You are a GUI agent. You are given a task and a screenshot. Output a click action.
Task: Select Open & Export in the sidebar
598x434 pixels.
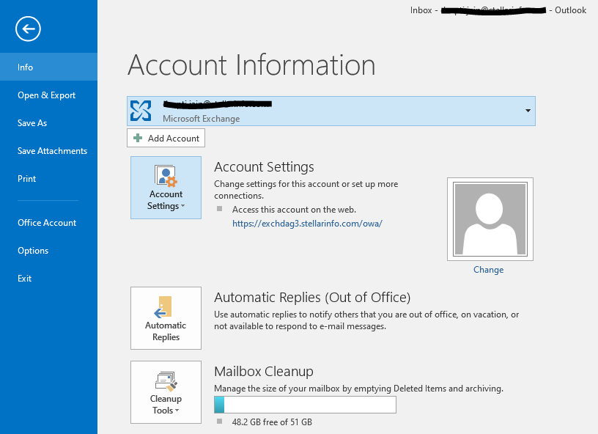pos(46,95)
